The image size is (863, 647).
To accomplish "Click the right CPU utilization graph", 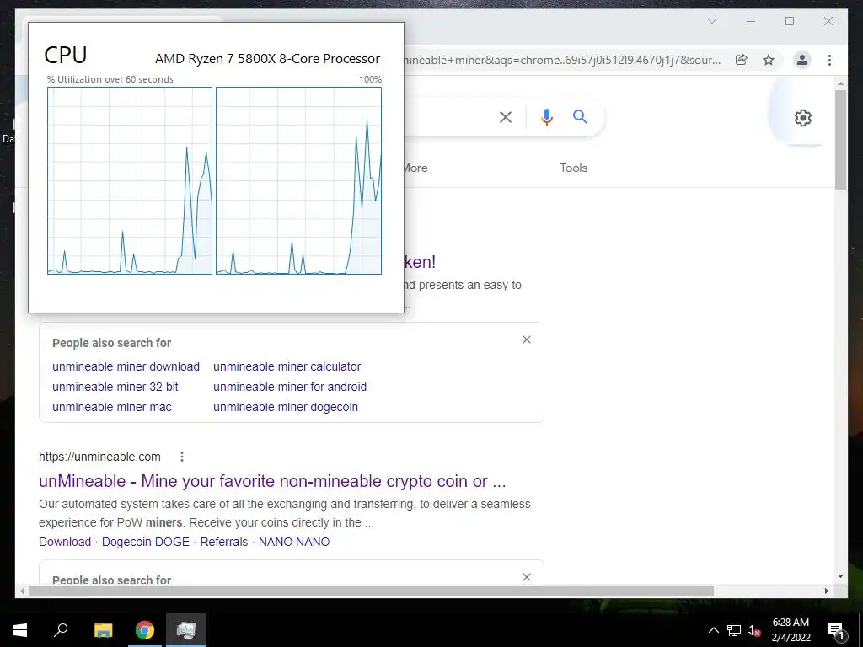I will point(299,180).
